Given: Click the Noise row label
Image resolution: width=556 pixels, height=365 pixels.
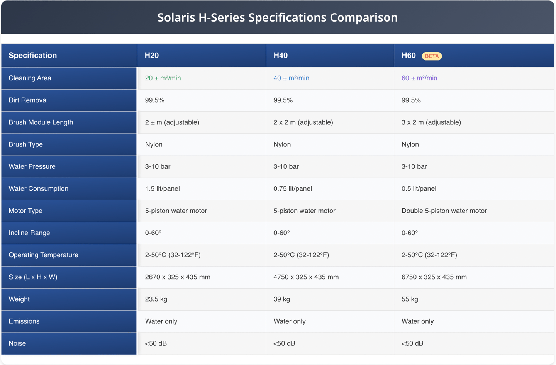Looking at the screenshot, I should (x=17, y=343).
